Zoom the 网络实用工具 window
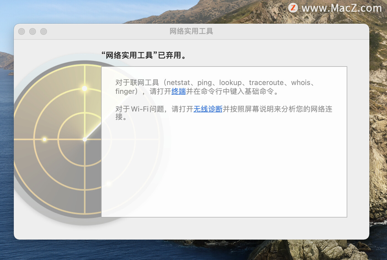 [x=44, y=31]
